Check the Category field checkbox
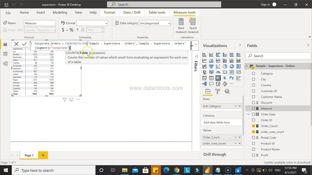The image size is (312, 175). pos(253,73)
